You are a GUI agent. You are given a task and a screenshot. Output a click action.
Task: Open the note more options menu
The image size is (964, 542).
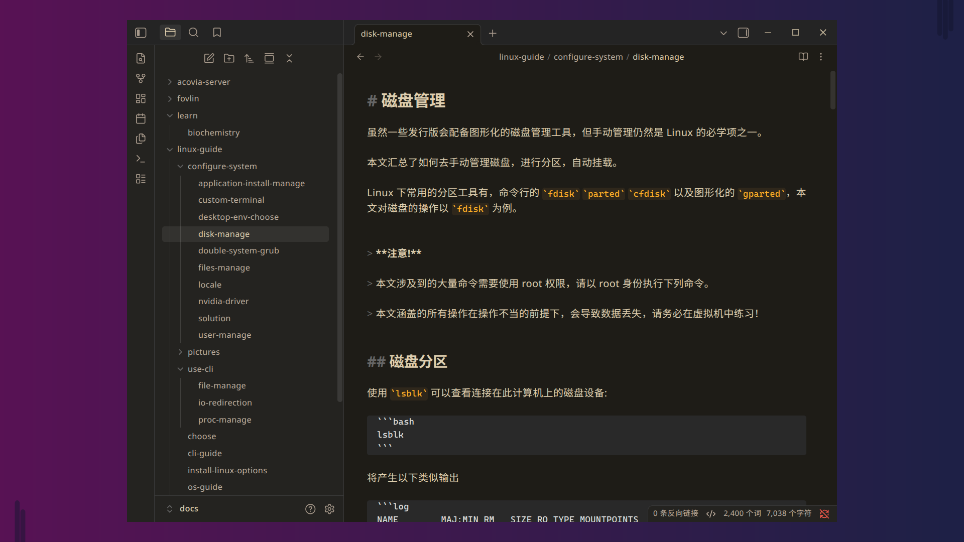(821, 57)
